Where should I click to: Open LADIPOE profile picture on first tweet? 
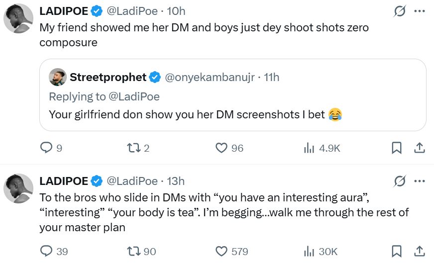click(x=19, y=21)
